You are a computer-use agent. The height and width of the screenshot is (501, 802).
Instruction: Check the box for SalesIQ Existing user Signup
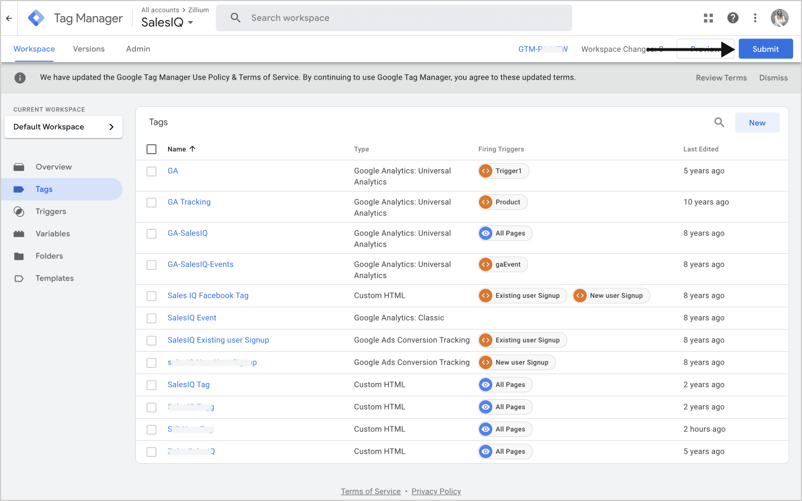(151, 341)
